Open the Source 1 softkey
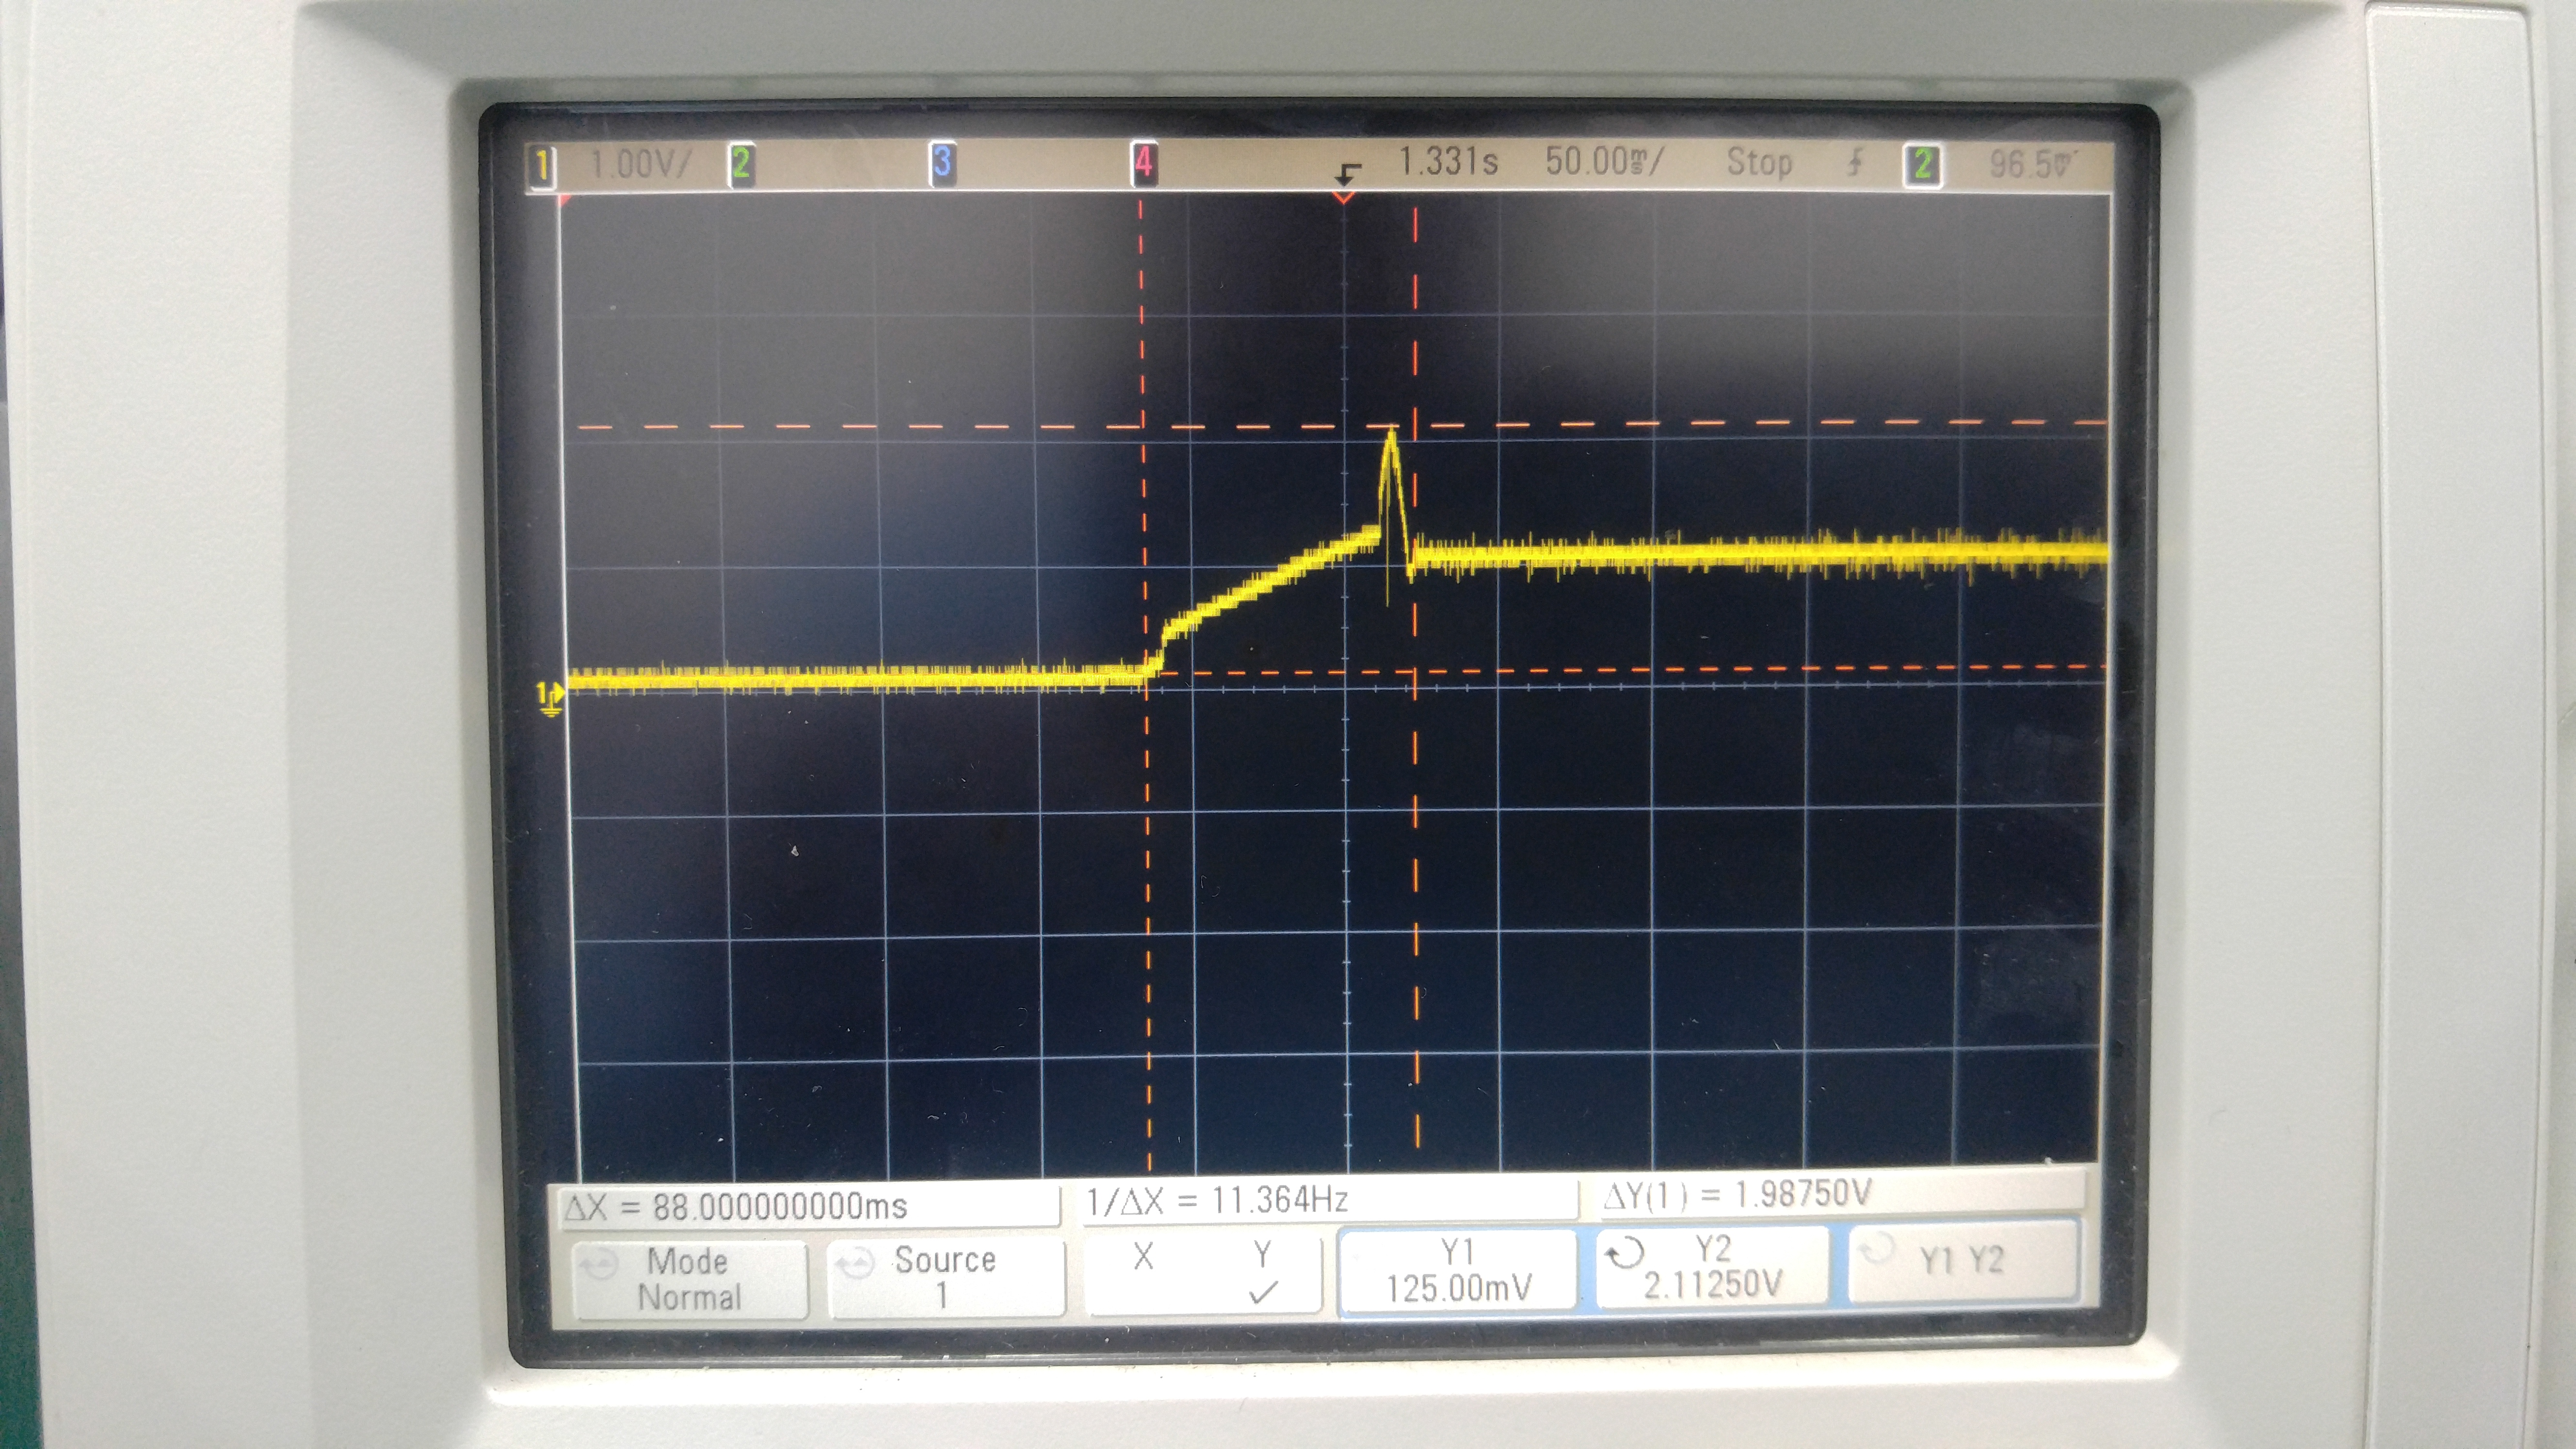 pyautogui.click(x=945, y=1278)
